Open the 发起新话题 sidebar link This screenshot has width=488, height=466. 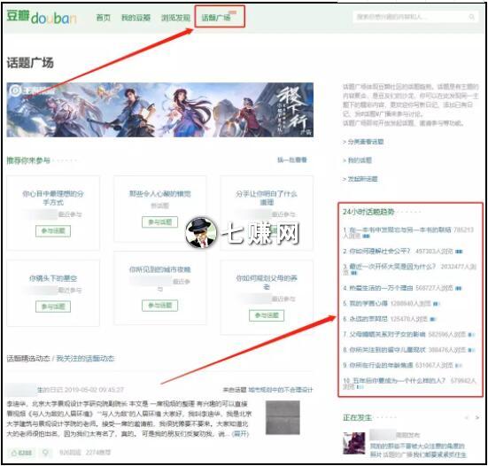point(362,179)
